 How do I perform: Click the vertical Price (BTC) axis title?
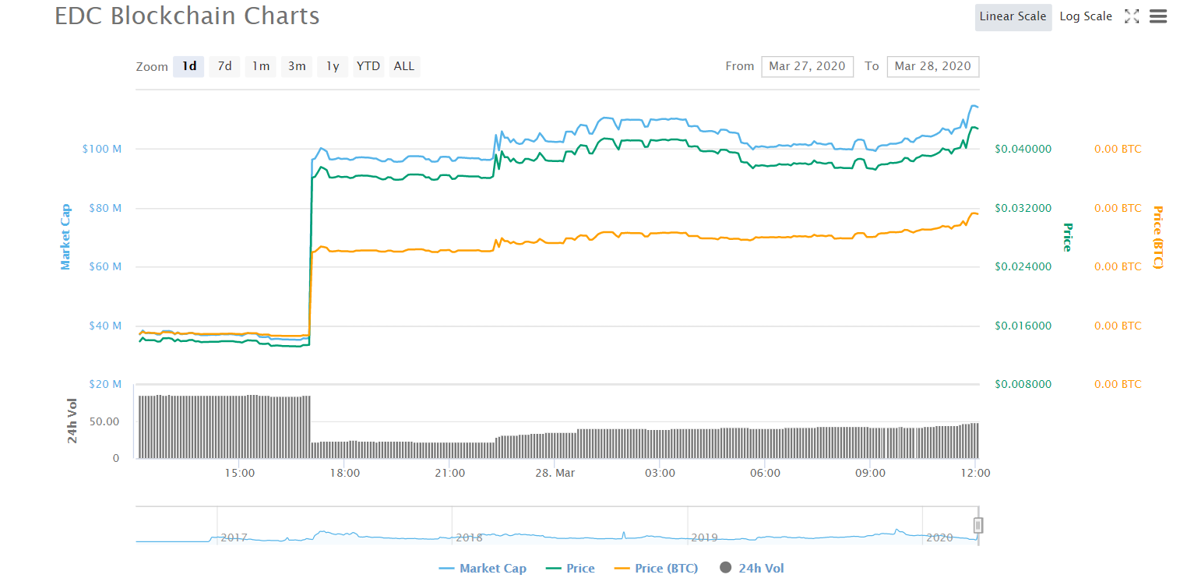[1157, 237]
